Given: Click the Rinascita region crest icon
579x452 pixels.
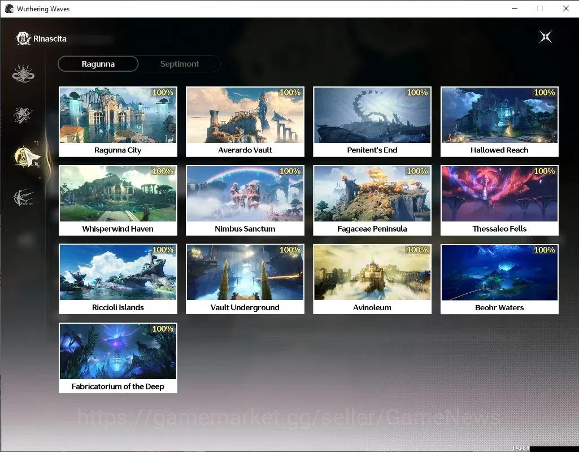Looking at the screenshot, I should pos(23,38).
